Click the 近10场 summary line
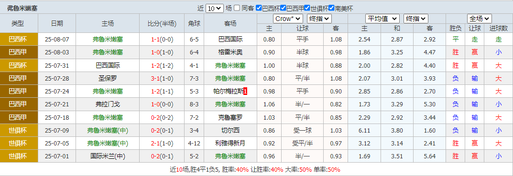Screen dimensions: 513x176 click(x=255, y=169)
